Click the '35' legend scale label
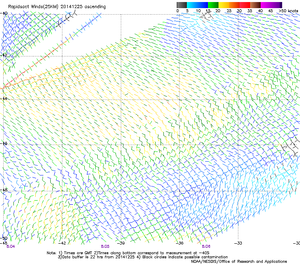 250,11
